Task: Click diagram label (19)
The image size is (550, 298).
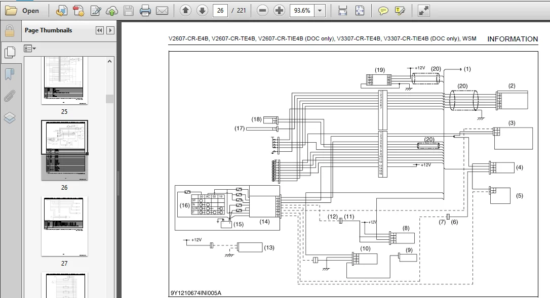Action: click(x=379, y=70)
